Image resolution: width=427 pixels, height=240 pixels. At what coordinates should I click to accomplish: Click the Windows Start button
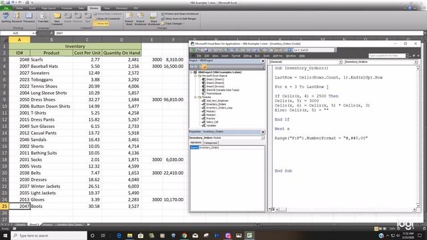pyautogui.click(x=5, y=235)
